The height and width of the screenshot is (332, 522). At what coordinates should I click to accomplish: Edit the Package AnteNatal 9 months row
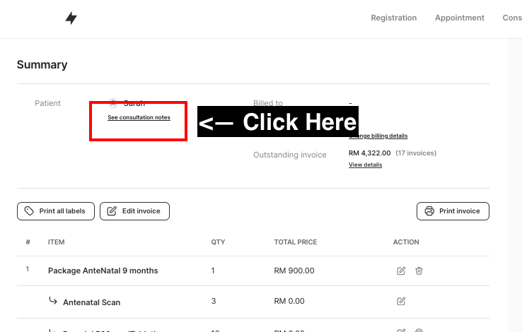click(401, 271)
